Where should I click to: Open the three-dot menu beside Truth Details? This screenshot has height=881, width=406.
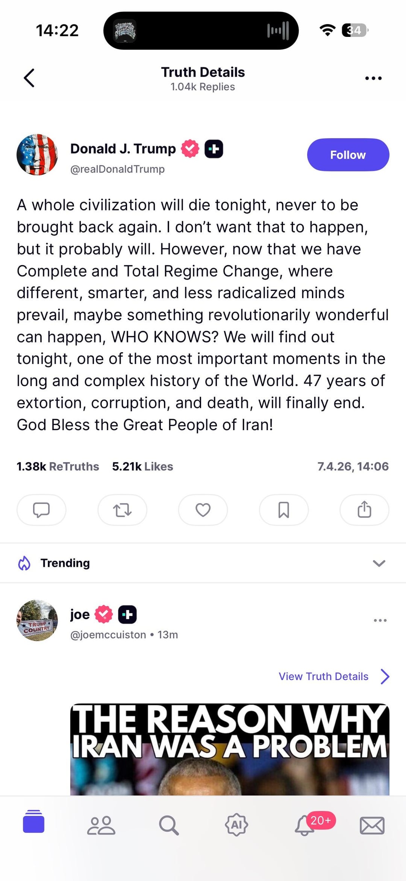pos(373,78)
